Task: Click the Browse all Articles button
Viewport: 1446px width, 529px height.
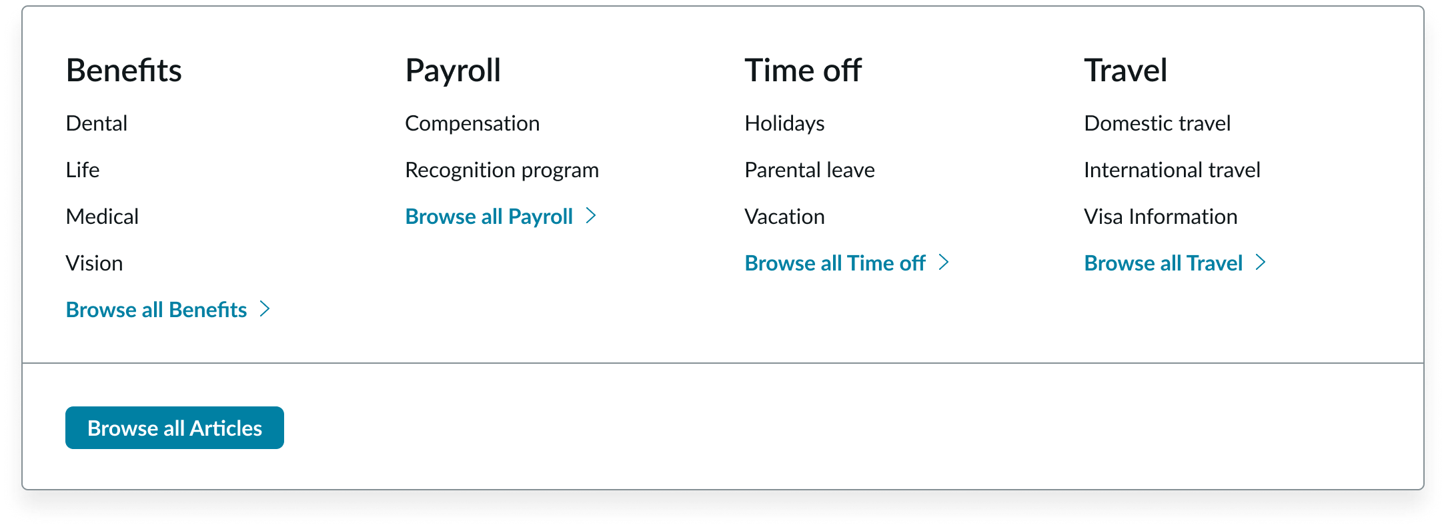Action: pyautogui.click(x=174, y=428)
